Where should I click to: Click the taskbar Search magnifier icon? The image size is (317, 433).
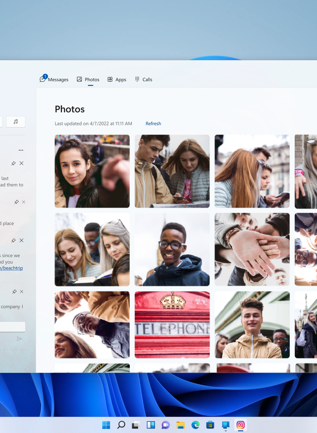pos(121,425)
